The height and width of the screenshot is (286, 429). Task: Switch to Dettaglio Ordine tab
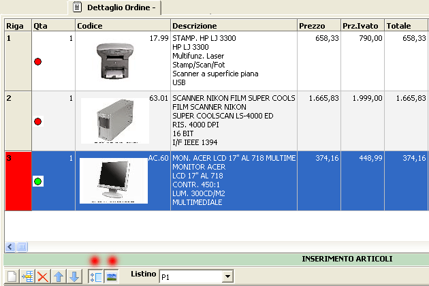pos(114,7)
